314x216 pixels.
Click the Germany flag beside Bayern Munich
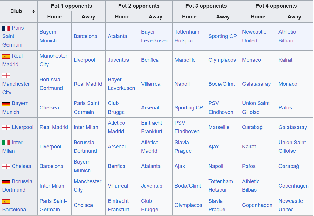click(6, 104)
